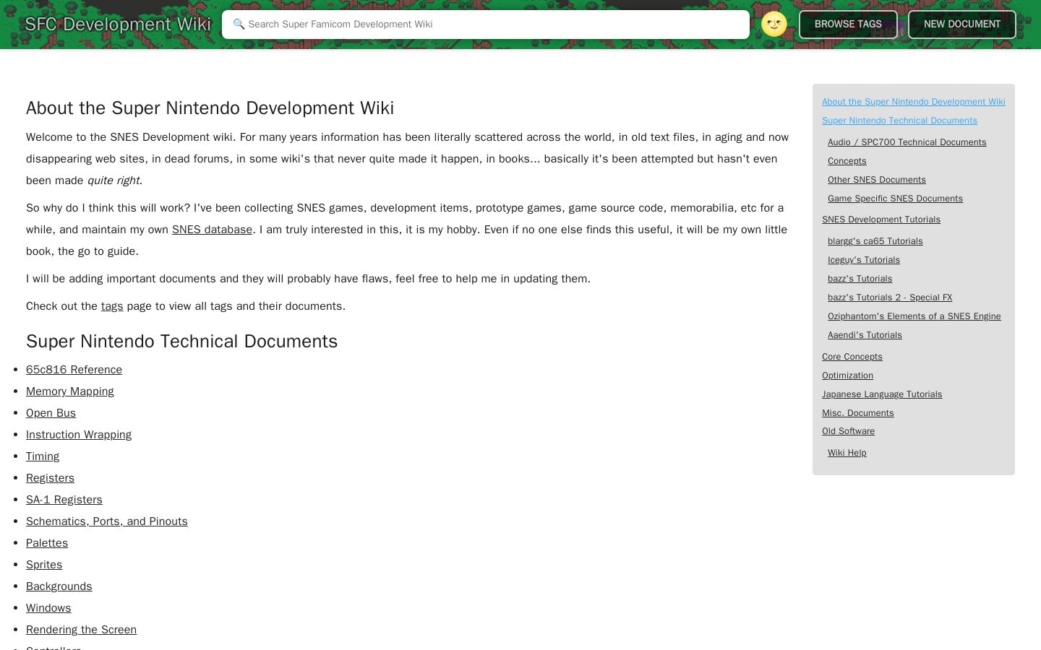The width and height of the screenshot is (1041, 650).
Task: Select Audio / SPC700 Technical Documents in sidebar
Action: (x=907, y=142)
